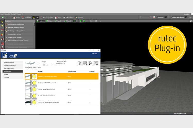
Task: Open the Lichtszene 1 dropdown
Action: click(x=162, y=17)
